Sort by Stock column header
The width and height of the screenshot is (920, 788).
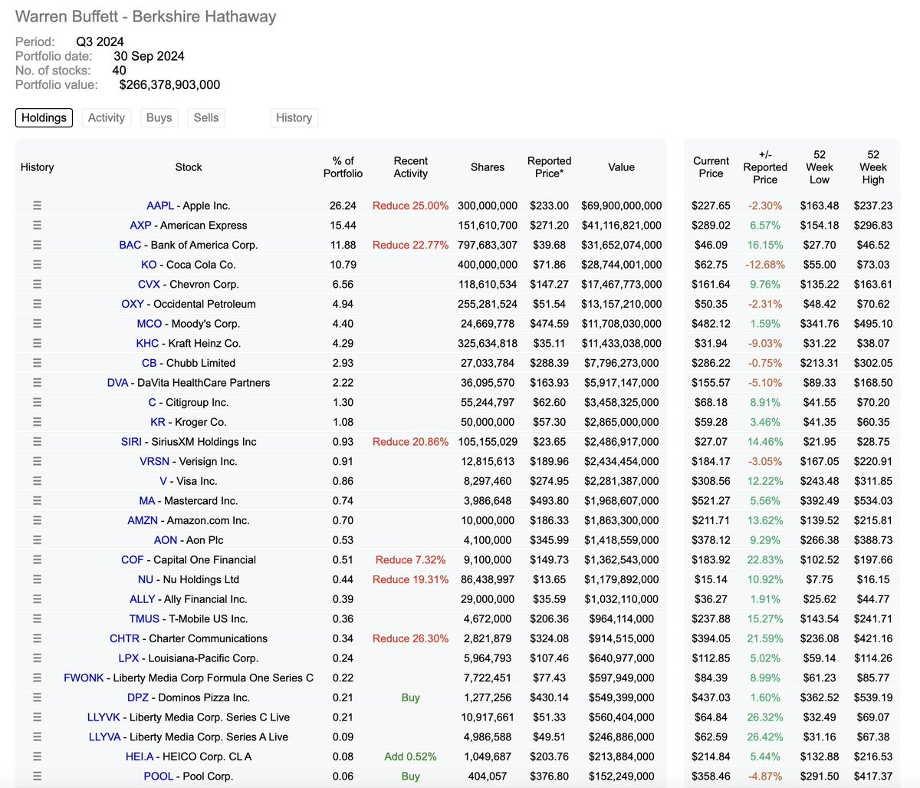[x=189, y=167]
